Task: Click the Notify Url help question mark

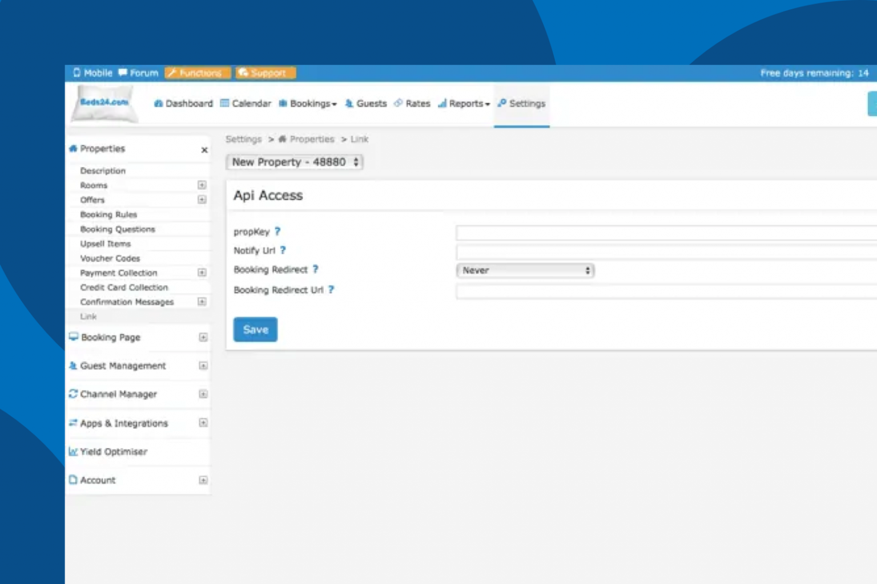Action: (x=283, y=250)
